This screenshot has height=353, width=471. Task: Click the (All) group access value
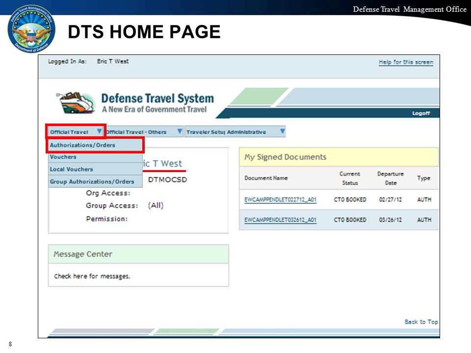click(x=156, y=205)
